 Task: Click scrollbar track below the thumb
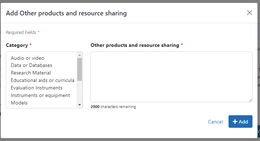click(x=80, y=92)
